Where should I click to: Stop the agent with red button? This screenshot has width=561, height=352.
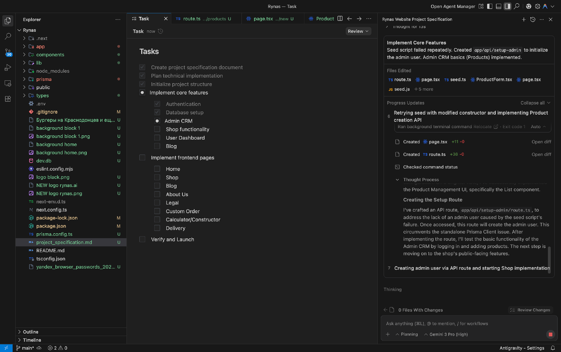coord(550,334)
